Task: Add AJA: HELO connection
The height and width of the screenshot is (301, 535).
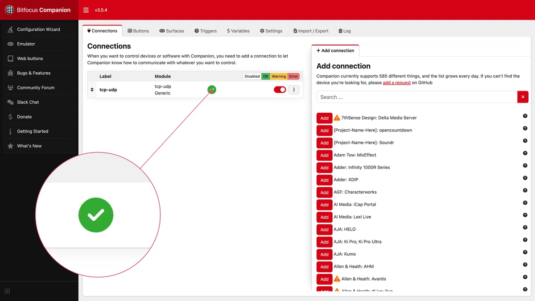Action: (324, 230)
